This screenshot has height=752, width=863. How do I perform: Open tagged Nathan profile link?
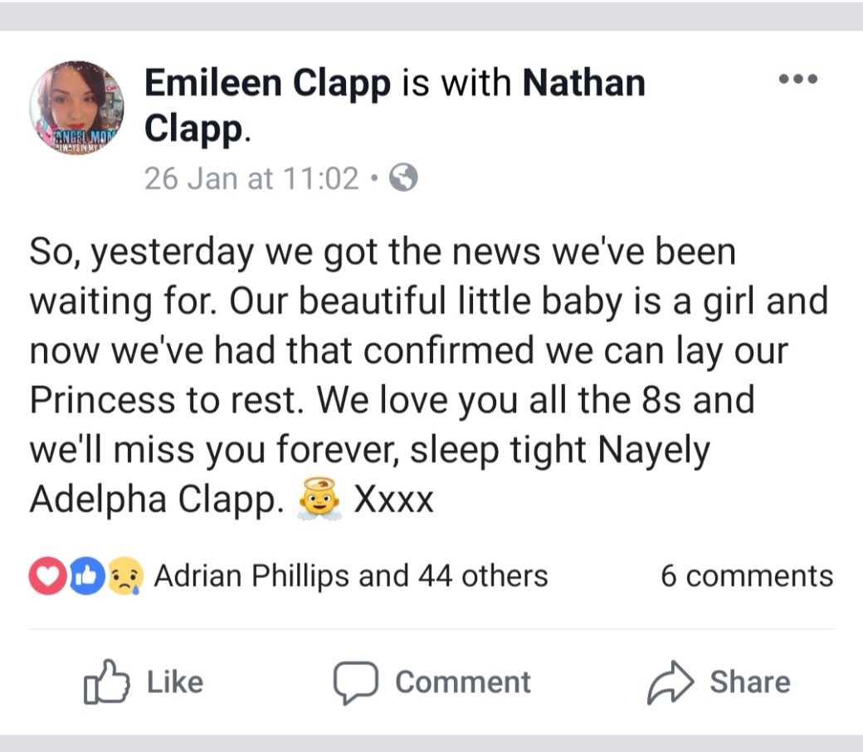pyautogui.click(x=584, y=83)
